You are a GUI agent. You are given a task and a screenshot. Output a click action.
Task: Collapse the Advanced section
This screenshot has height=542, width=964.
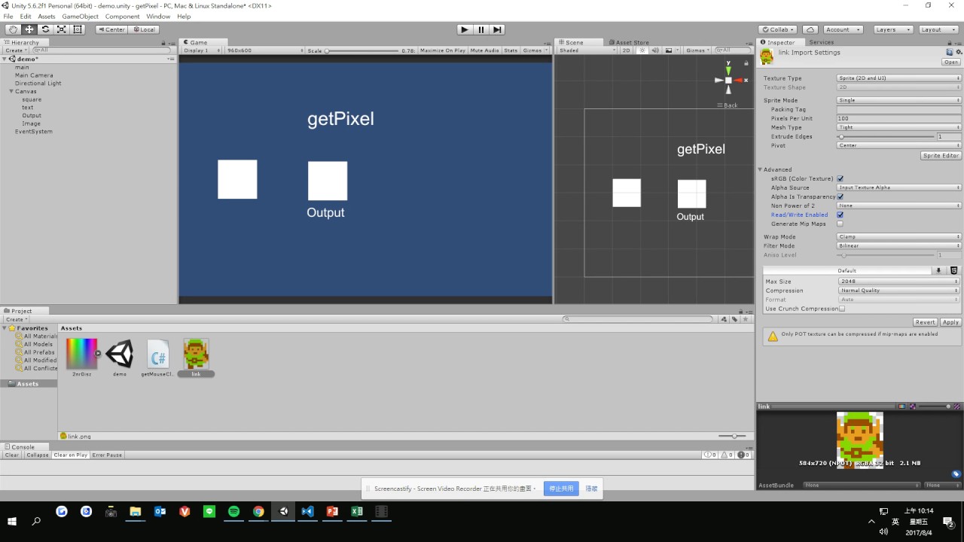[x=760, y=169]
